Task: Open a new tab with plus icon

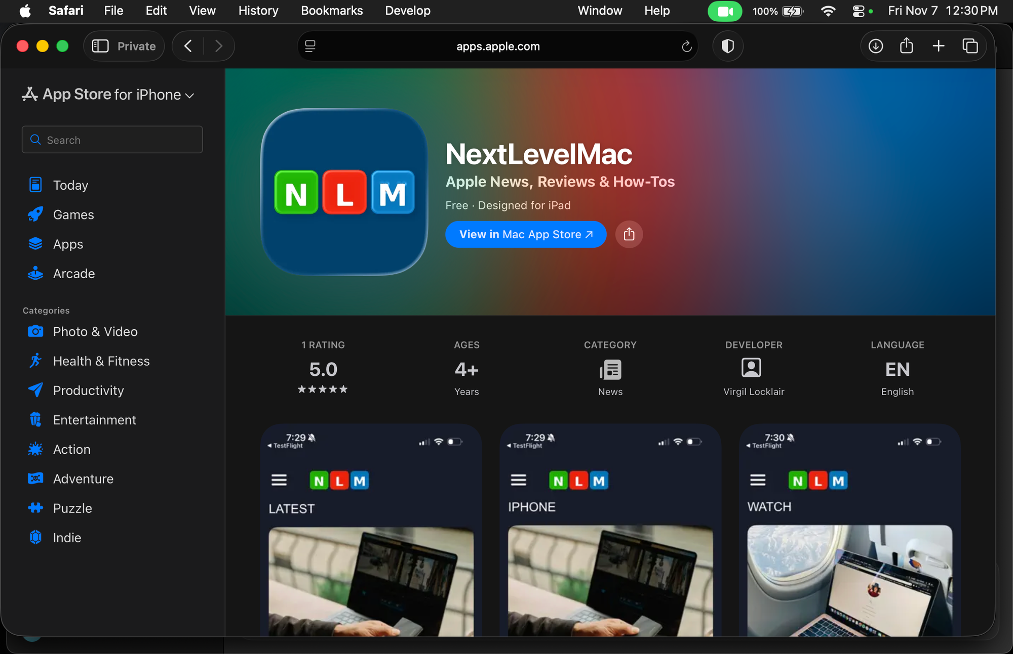Action: [x=938, y=46]
